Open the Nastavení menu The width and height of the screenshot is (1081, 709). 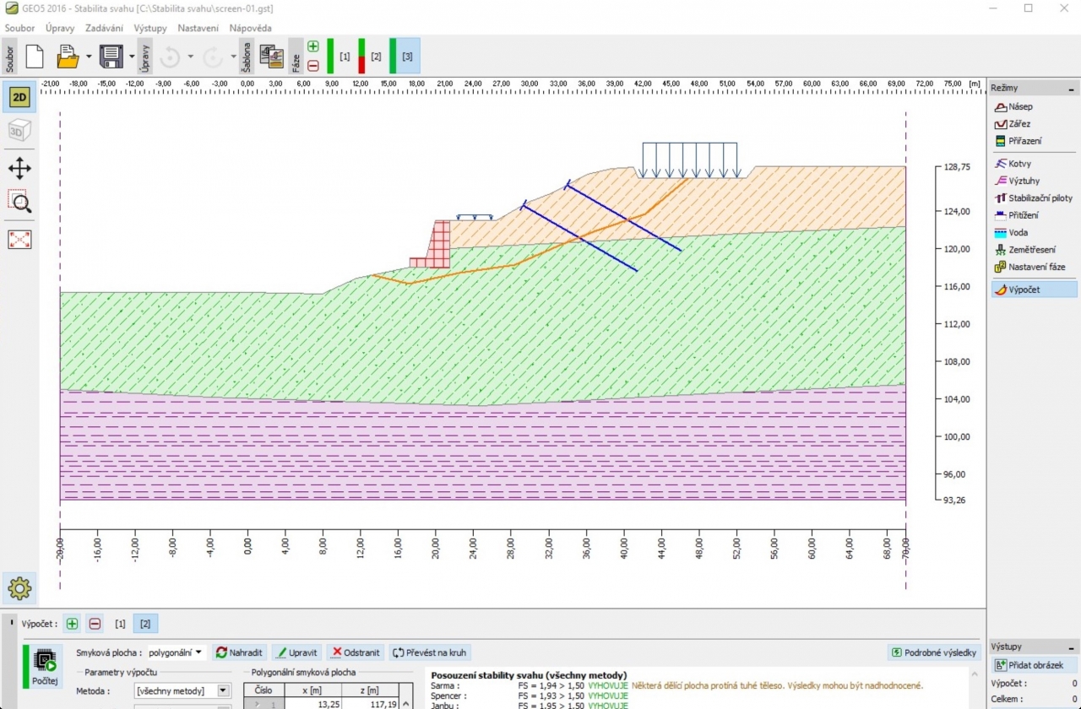pyautogui.click(x=198, y=28)
